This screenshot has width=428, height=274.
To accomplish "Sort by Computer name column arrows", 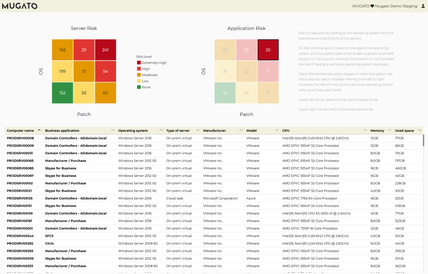I will tap(40, 130).
